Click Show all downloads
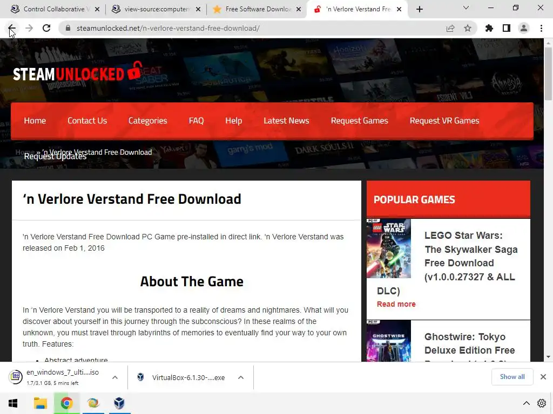 pyautogui.click(x=512, y=377)
